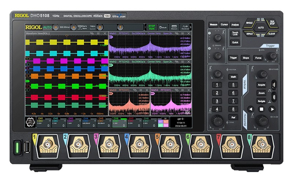Viewport: 290px width, 182px height.
Task: Open the Math1 window hamburger menu
Action: (x=183, y=33)
